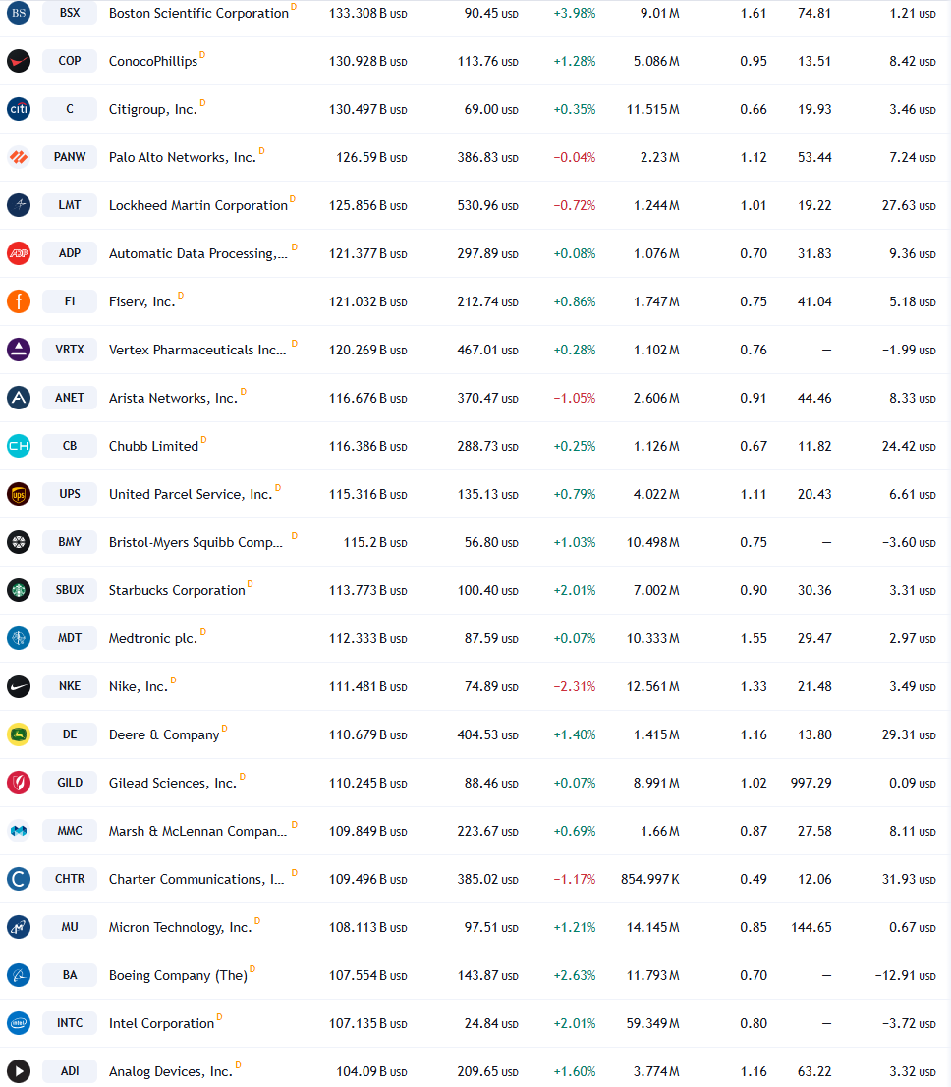Click the ADP red logo icon

tap(19, 253)
